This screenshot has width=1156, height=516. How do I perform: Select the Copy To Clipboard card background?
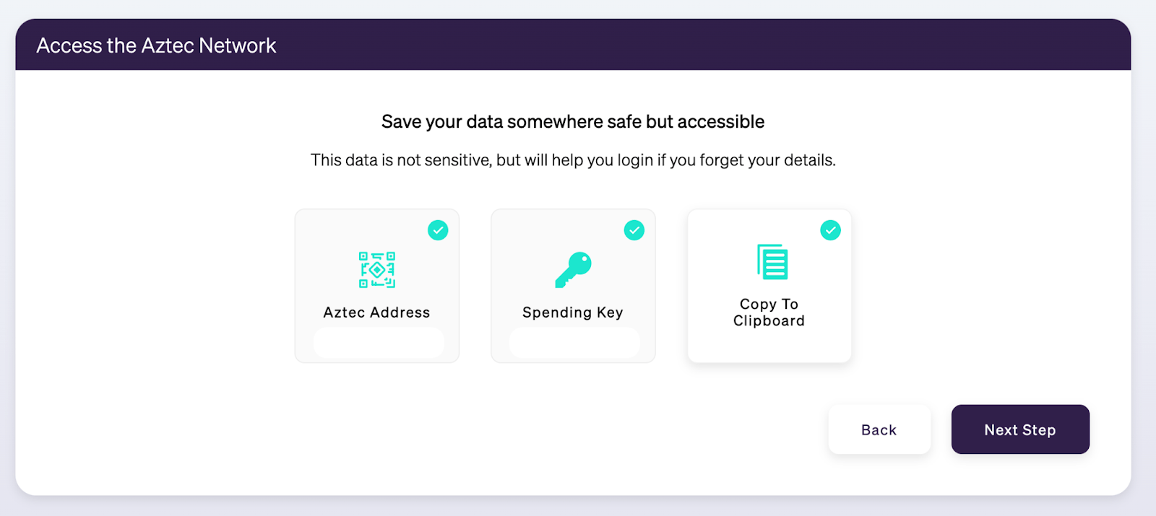[769, 286]
